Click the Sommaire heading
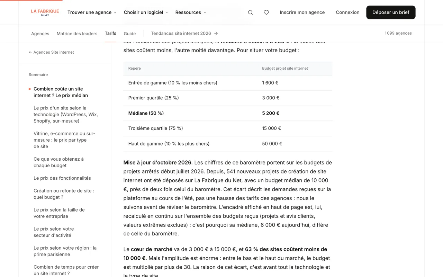Viewport: 443px width, 277px height. [38, 75]
